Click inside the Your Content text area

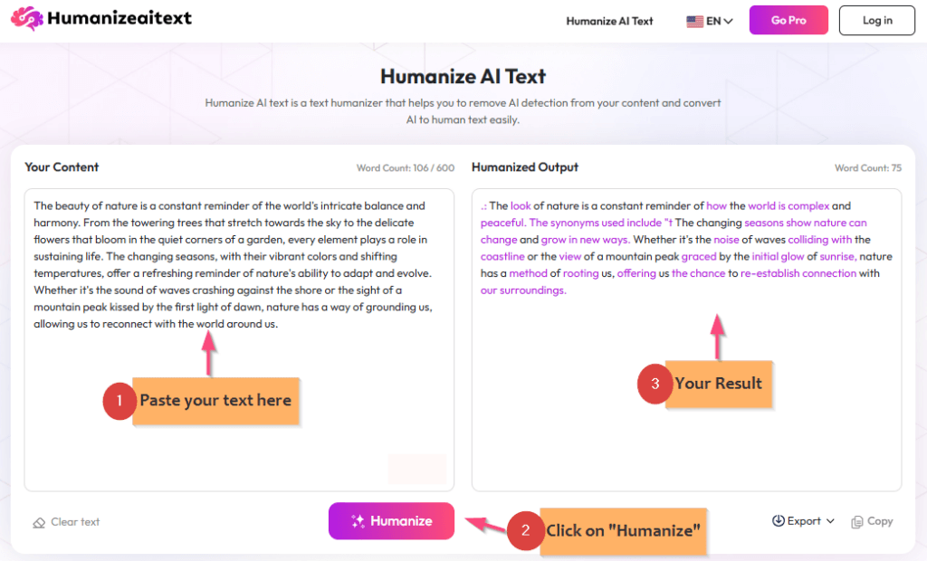[x=238, y=262]
